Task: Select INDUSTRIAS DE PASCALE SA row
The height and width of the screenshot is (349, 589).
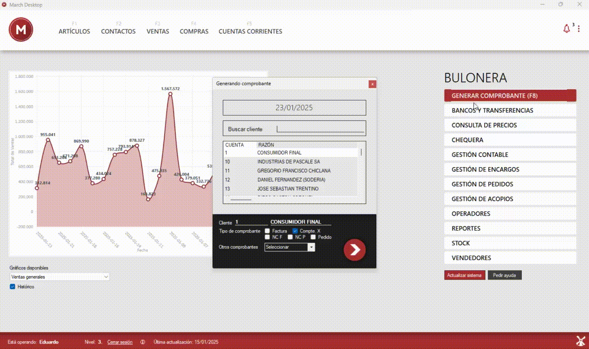Action: pos(290,162)
